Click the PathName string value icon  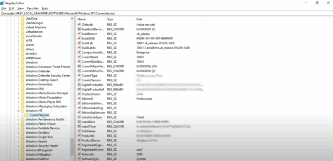tap(79, 131)
